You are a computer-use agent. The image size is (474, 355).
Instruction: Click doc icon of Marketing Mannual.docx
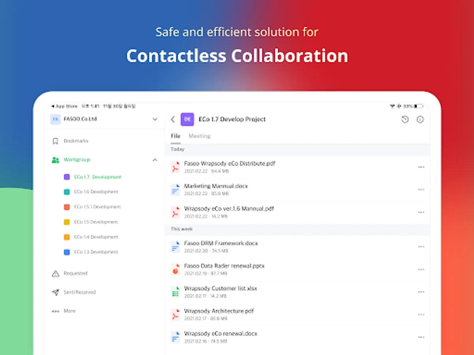(x=175, y=190)
